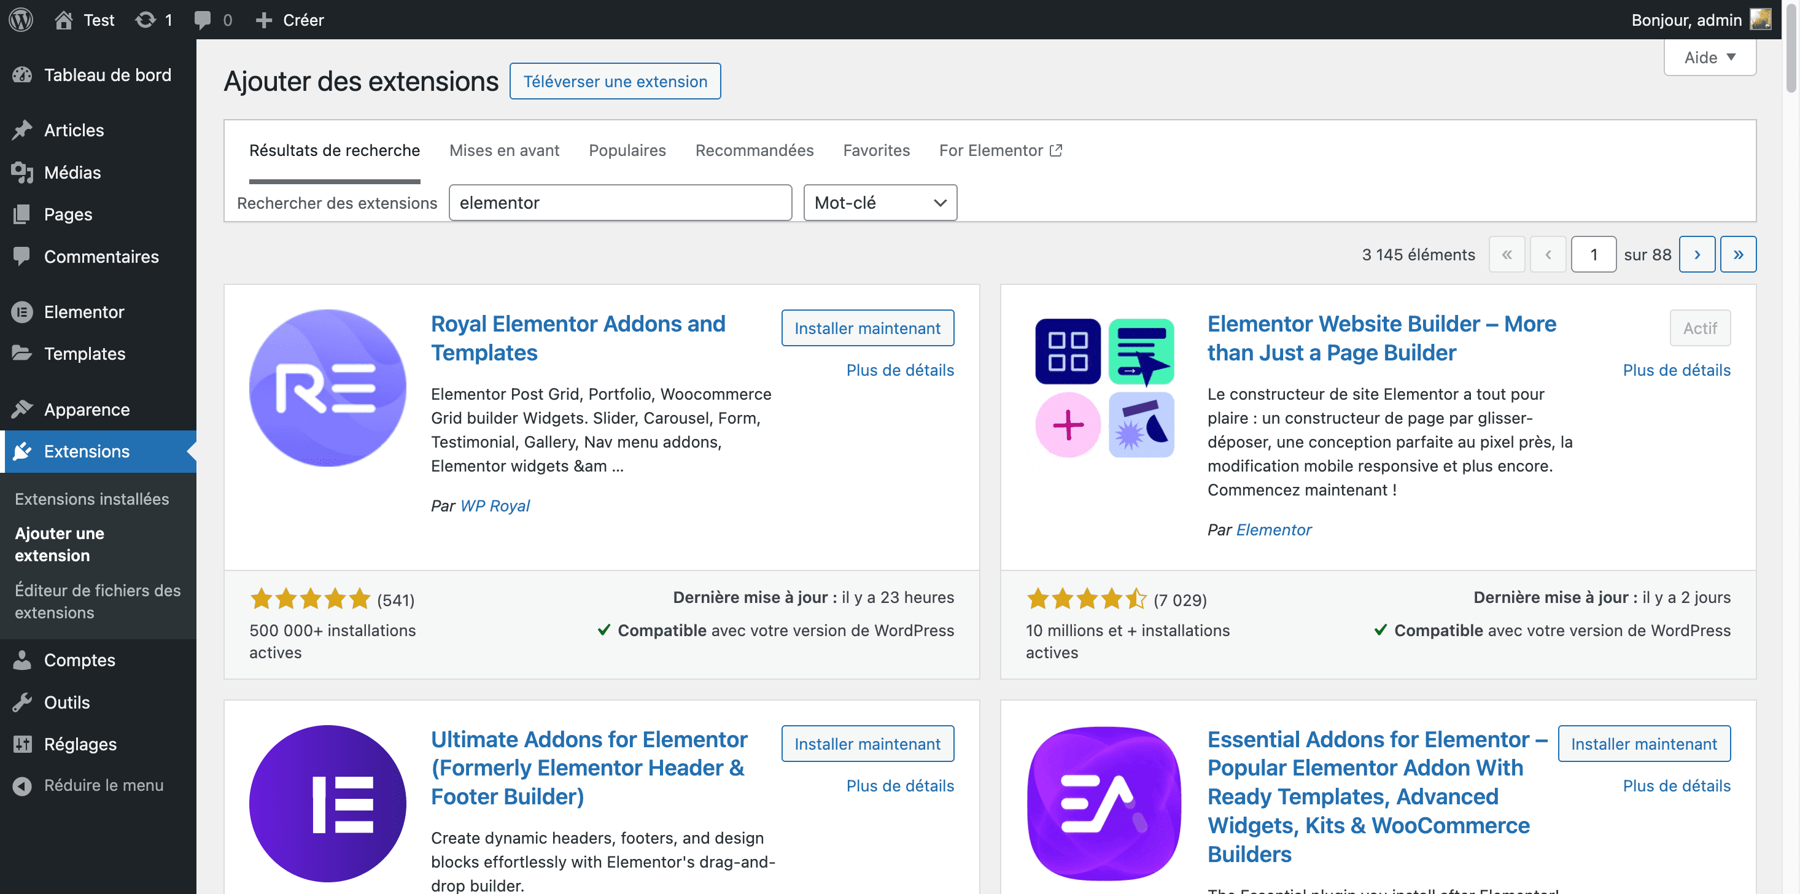Switch to Favorites tab
1800x894 pixels.
pos(876,150)
